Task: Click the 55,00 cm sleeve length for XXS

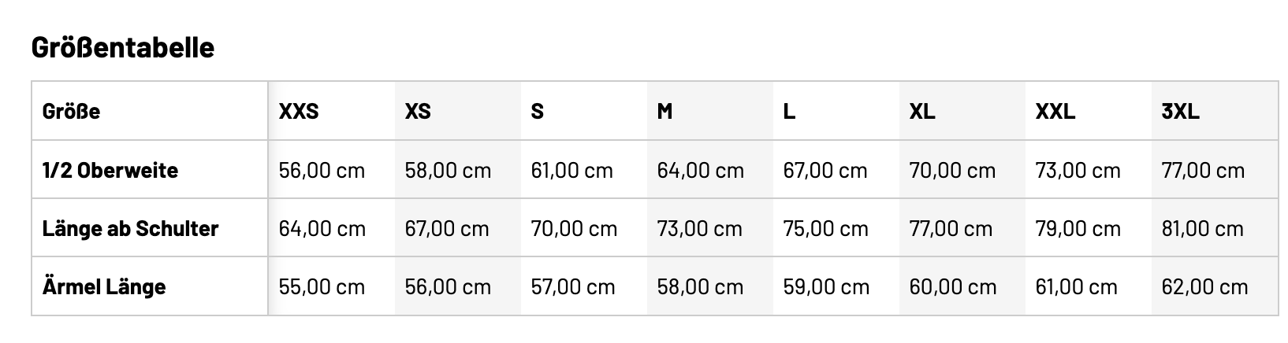Action: point(322,286)
